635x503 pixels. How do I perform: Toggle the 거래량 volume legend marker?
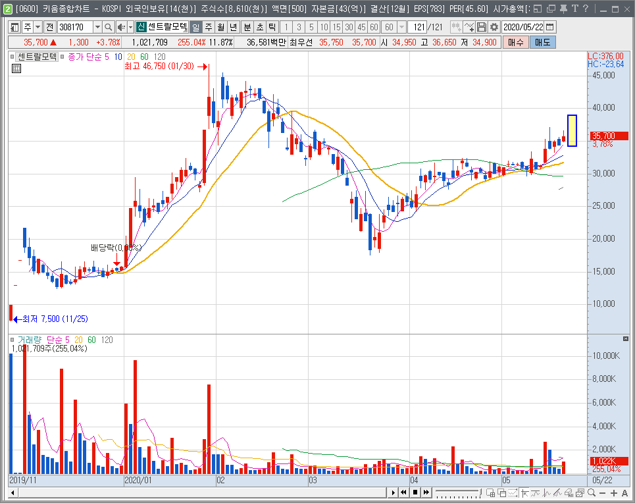[12, 340]
